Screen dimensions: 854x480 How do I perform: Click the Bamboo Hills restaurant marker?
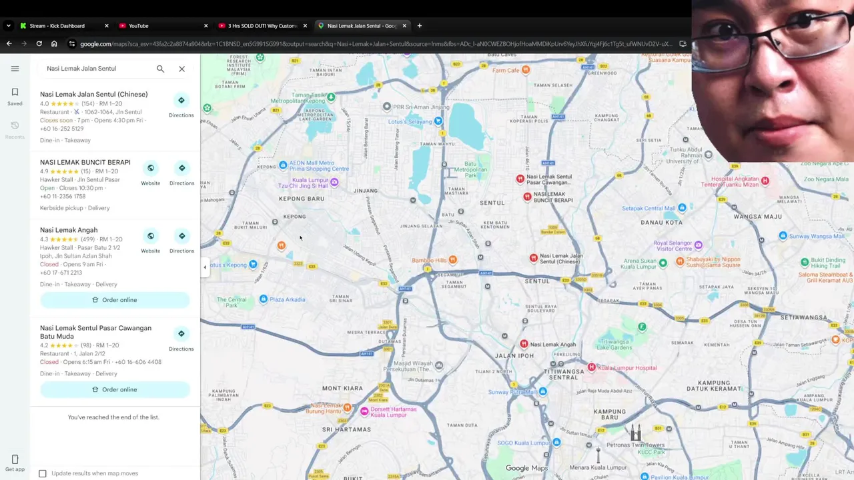453,259
